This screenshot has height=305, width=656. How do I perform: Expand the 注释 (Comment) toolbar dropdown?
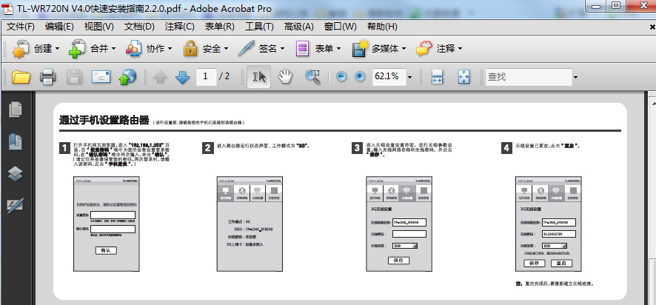click(x=460, y=49)
